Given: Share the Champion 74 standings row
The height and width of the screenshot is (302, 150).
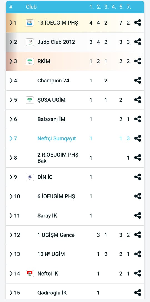Looking at the screenshot, I should coord(137,81).
